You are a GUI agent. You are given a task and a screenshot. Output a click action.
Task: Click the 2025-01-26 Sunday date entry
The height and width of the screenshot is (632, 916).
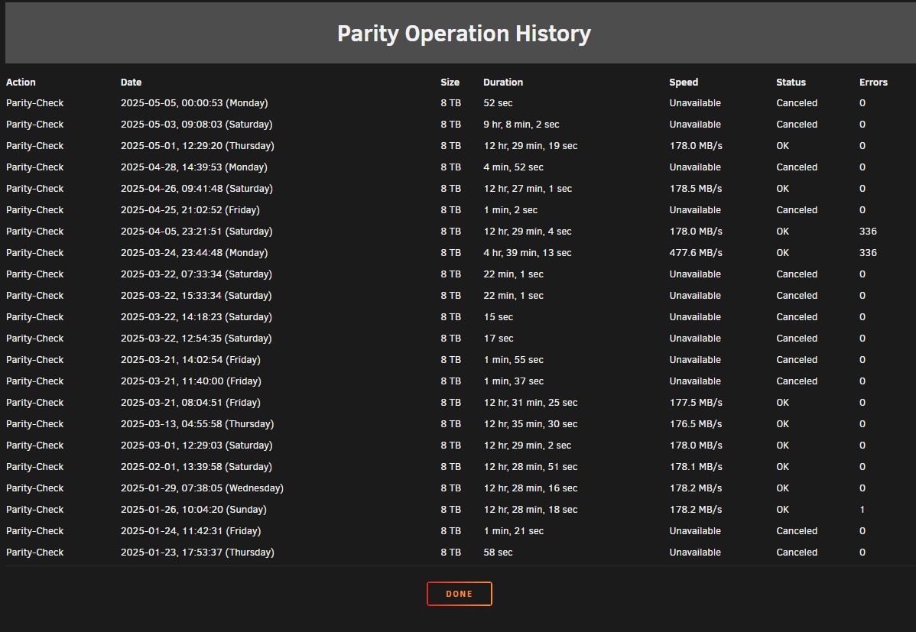(193, 509)
